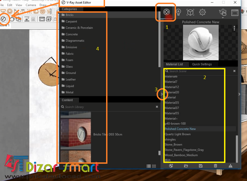Screen dimensions: 247x181
Task: Start a V-Ray render with the teapot icon
Action: (12, 19)
